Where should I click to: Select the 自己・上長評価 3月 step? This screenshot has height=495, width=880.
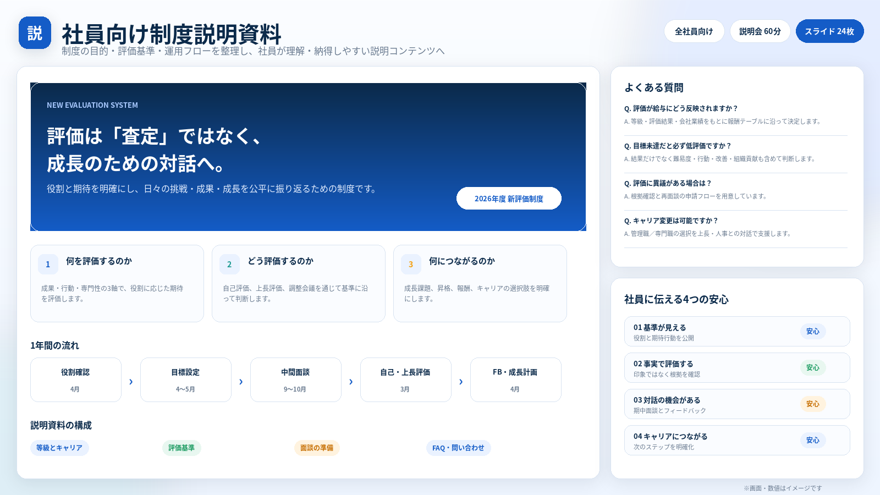(406, 380)
